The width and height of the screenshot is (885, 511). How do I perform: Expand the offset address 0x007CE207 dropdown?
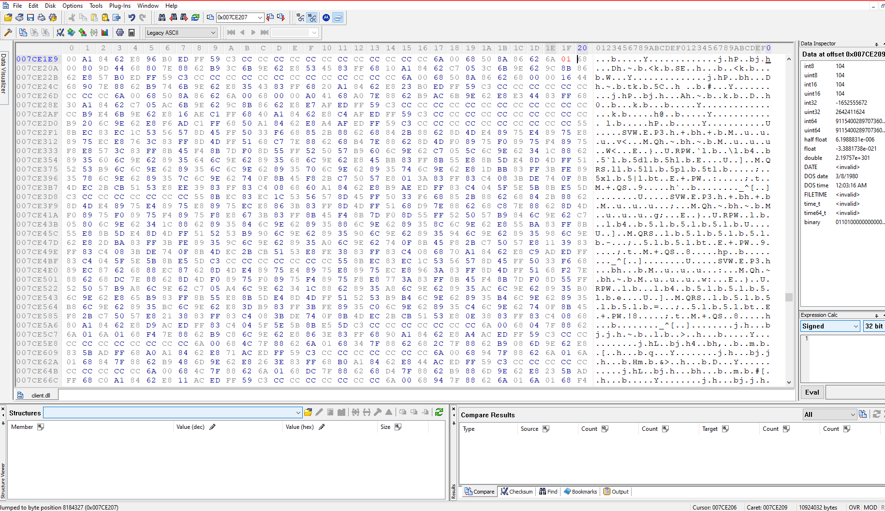click(260, 18)
